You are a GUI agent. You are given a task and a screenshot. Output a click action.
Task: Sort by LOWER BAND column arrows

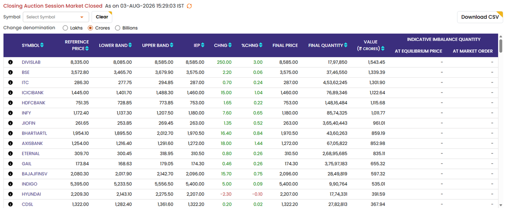pos(130,45)
